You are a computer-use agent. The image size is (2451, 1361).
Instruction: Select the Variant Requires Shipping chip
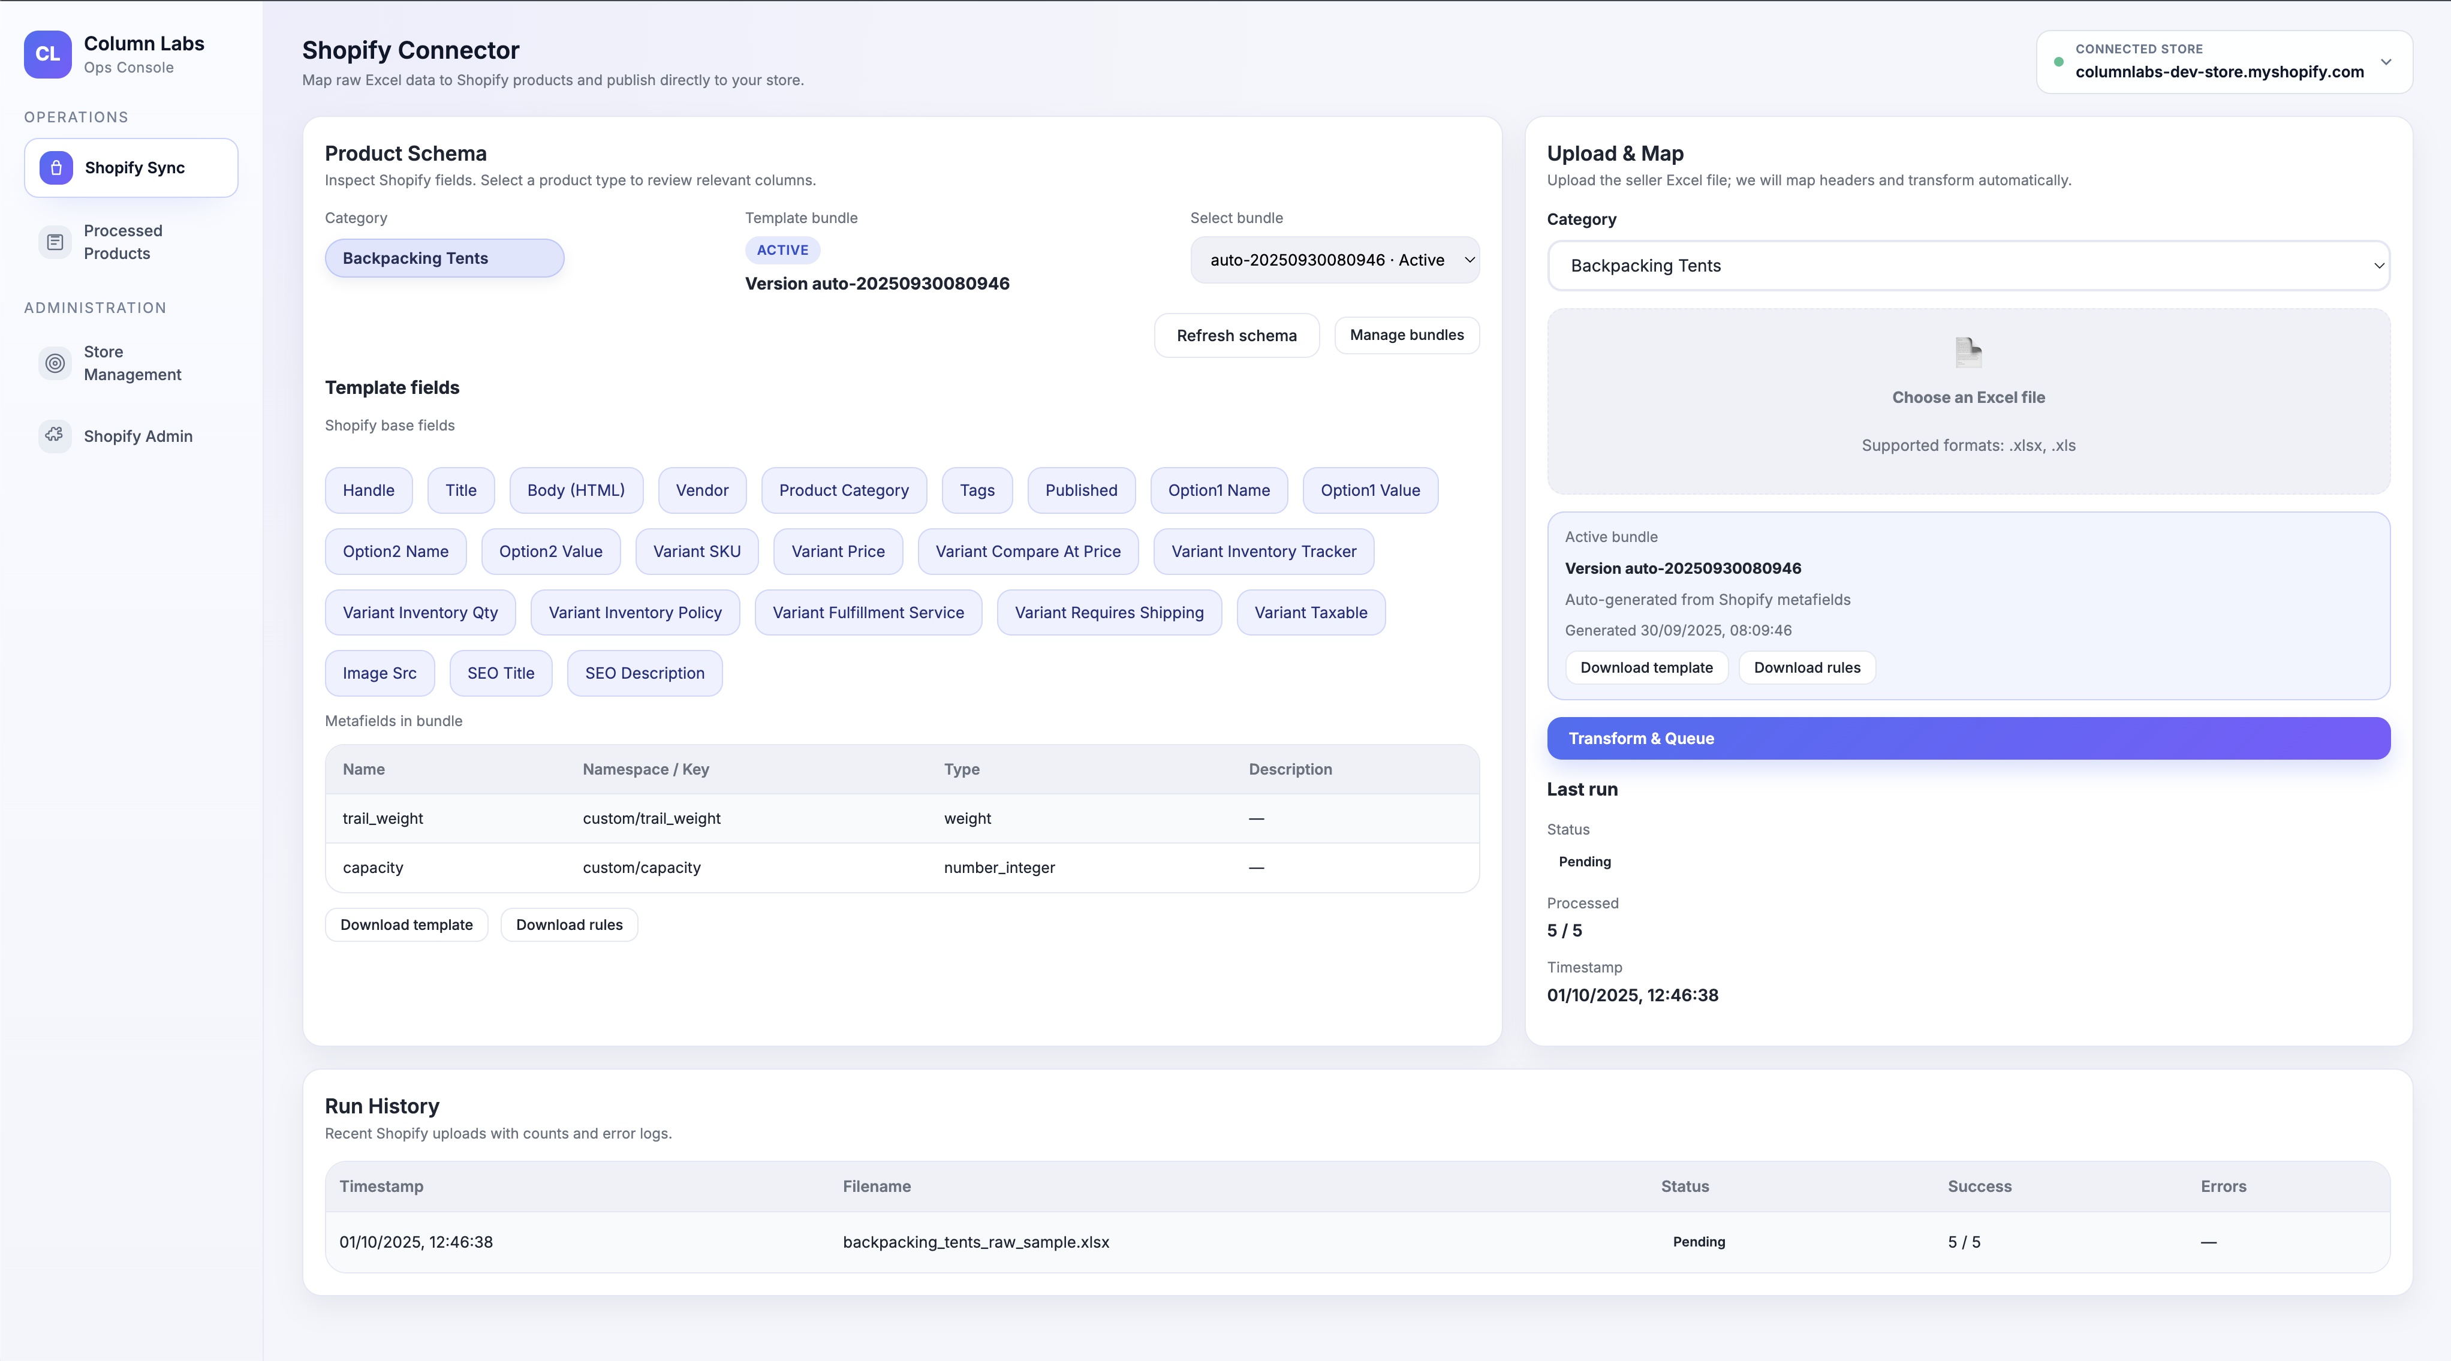1109,612
